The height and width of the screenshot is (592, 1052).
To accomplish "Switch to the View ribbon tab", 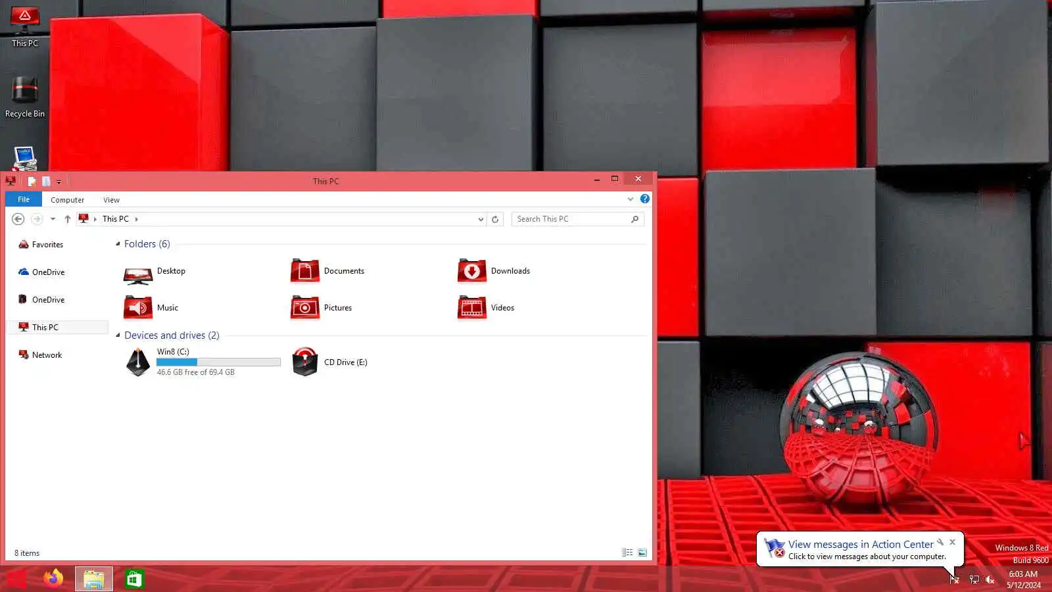I will [111, 200].
